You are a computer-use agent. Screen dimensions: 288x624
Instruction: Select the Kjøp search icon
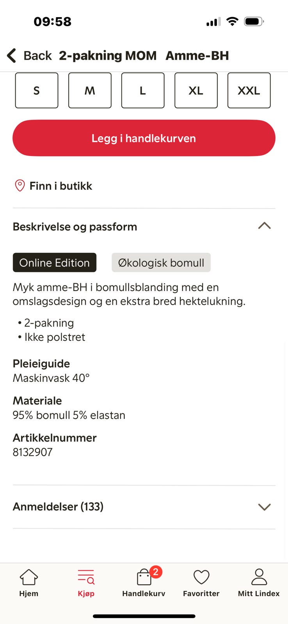85,576
